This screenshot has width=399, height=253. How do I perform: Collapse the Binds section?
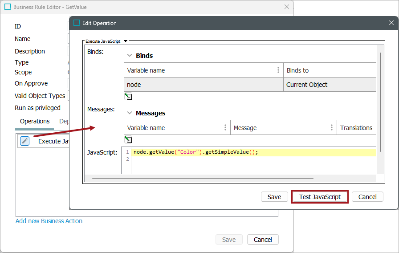click(x=130, y=56)
